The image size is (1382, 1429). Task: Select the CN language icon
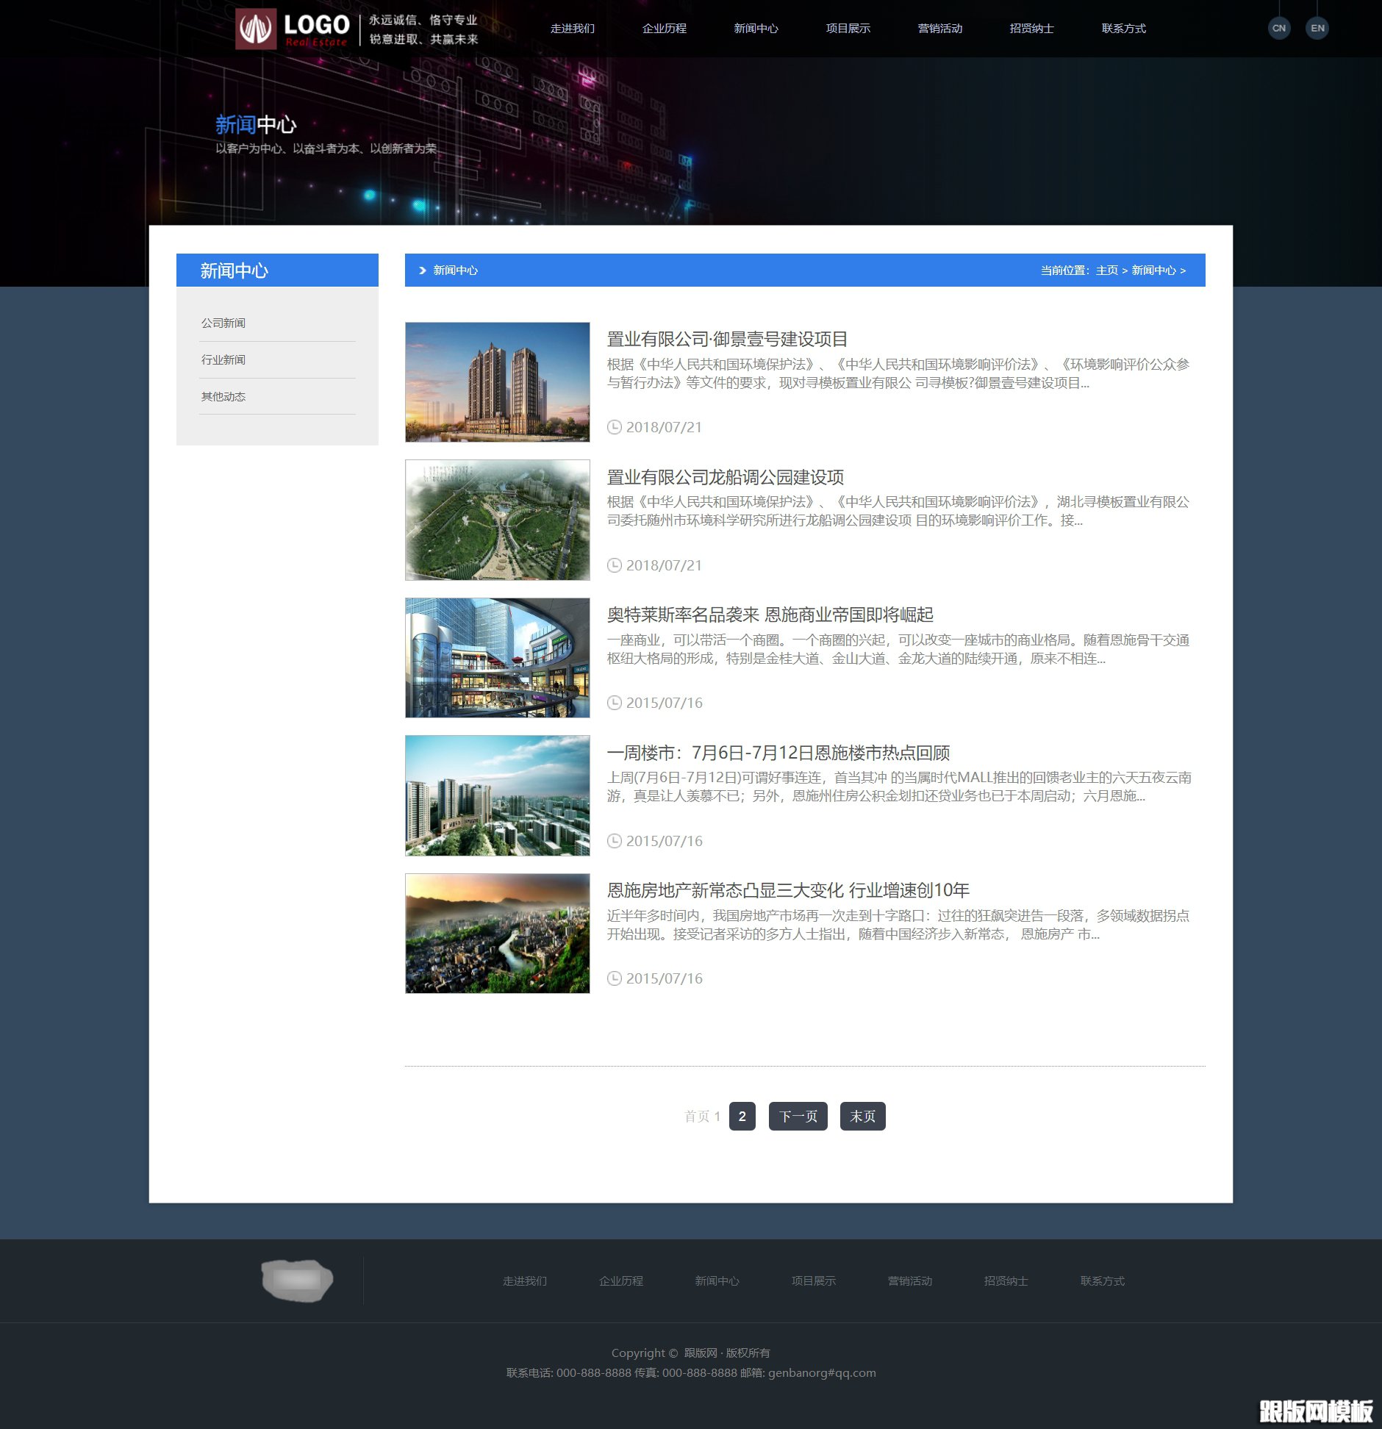click(x=1279, y=27)
